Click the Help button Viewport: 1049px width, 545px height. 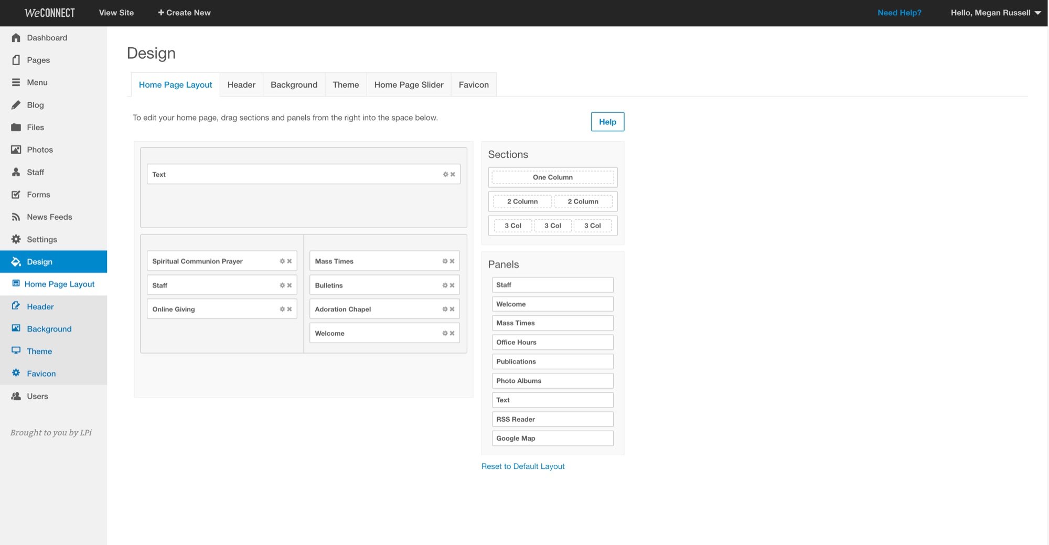(x=607, y=122)
